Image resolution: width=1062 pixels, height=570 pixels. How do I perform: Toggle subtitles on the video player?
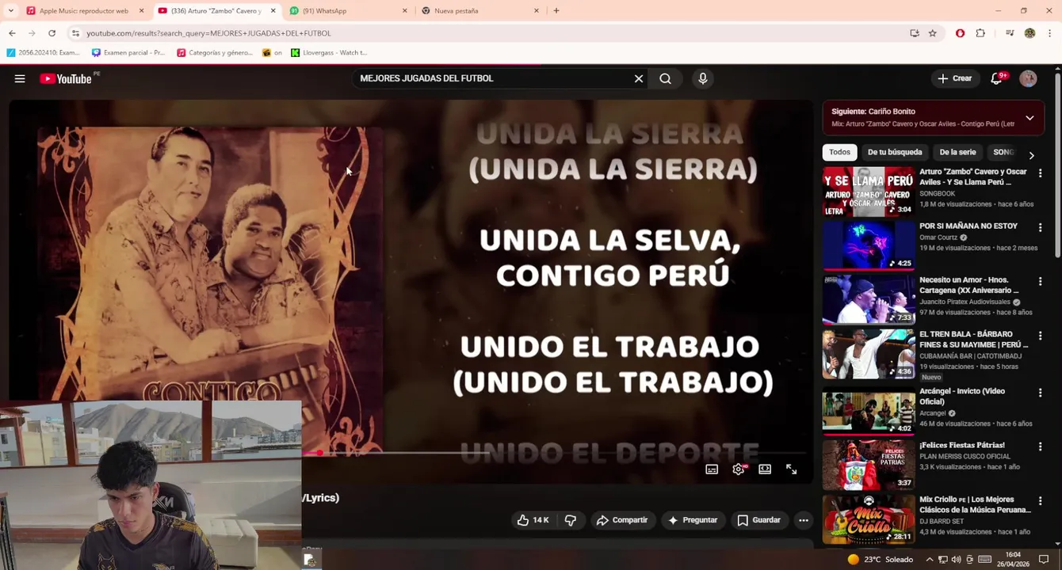(712, 469)
